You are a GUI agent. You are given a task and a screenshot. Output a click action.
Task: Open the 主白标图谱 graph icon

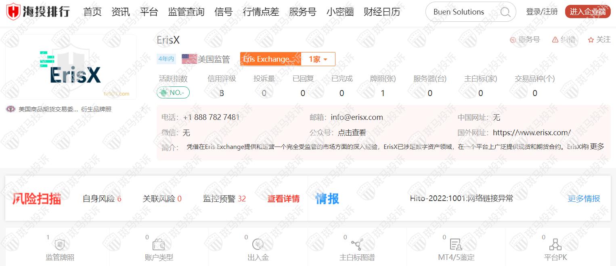coord(357,245)
